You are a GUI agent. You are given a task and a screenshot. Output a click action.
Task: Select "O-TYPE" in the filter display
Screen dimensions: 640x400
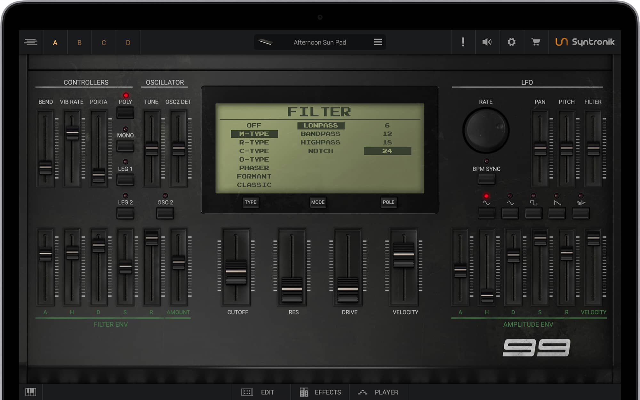click(x=254, y=159)
